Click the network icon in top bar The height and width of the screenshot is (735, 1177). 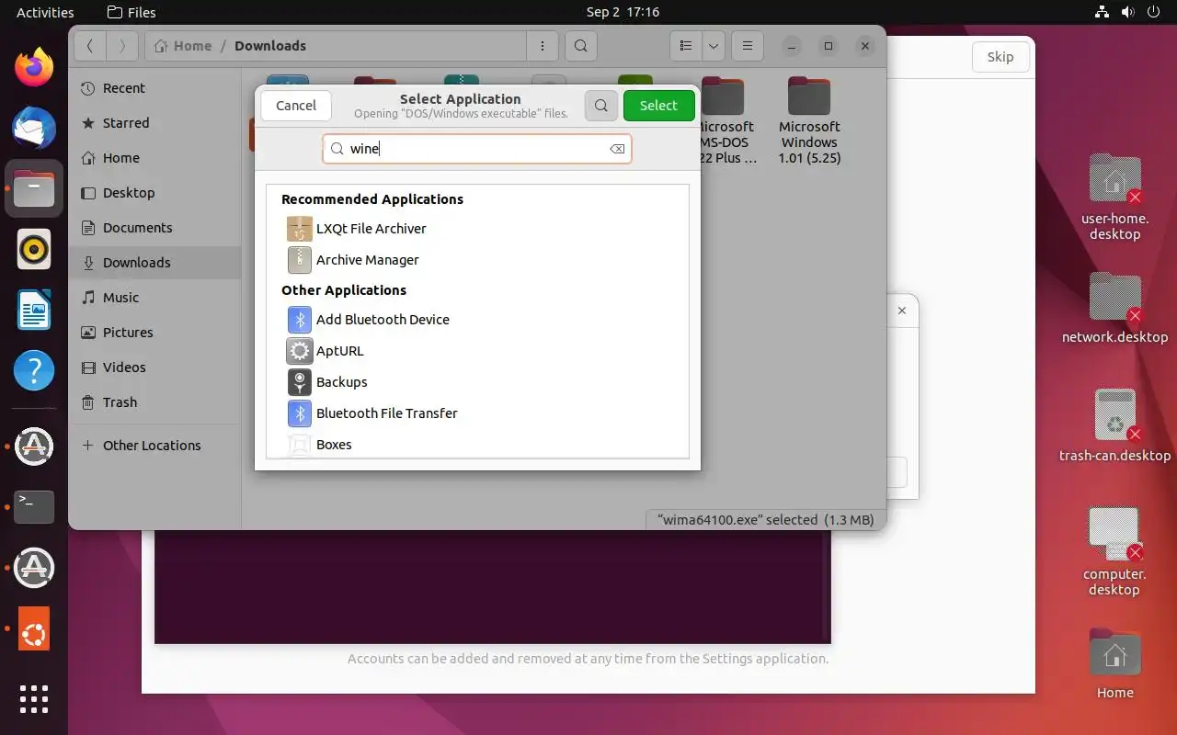pyautogui.click(x=1102, y=12)
